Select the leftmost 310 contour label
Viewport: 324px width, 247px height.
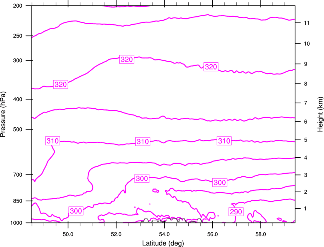coord(53,141)
